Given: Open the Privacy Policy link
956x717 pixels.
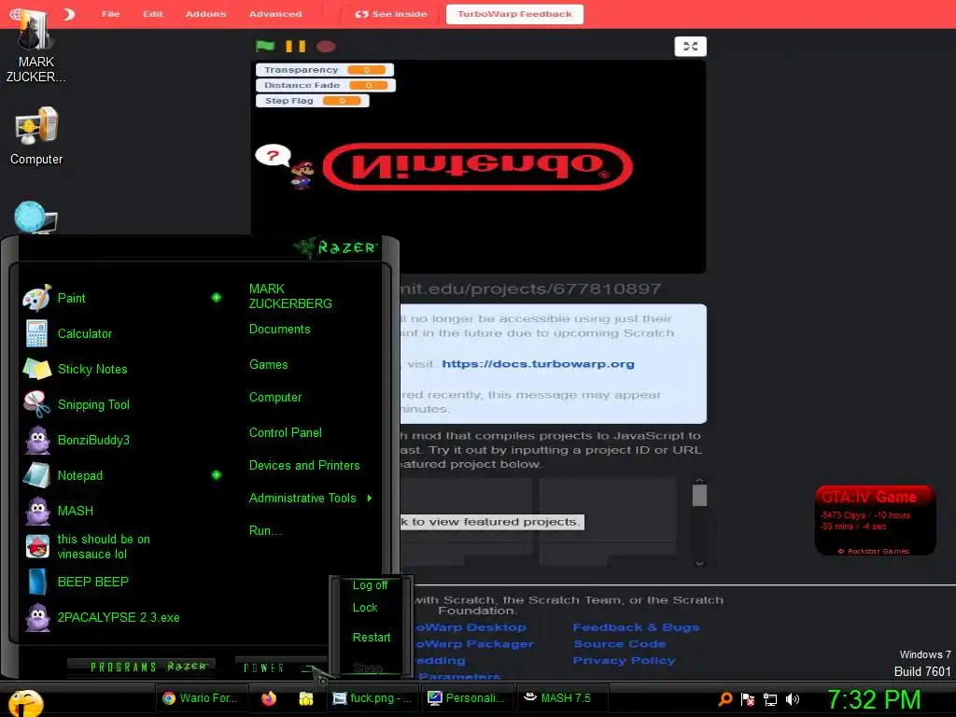Looking at the screenshot, I should click(x=624, y=660).
